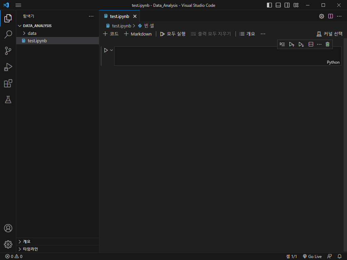Open more cell actions menu
347x260 pixels.
coord(319,44)
